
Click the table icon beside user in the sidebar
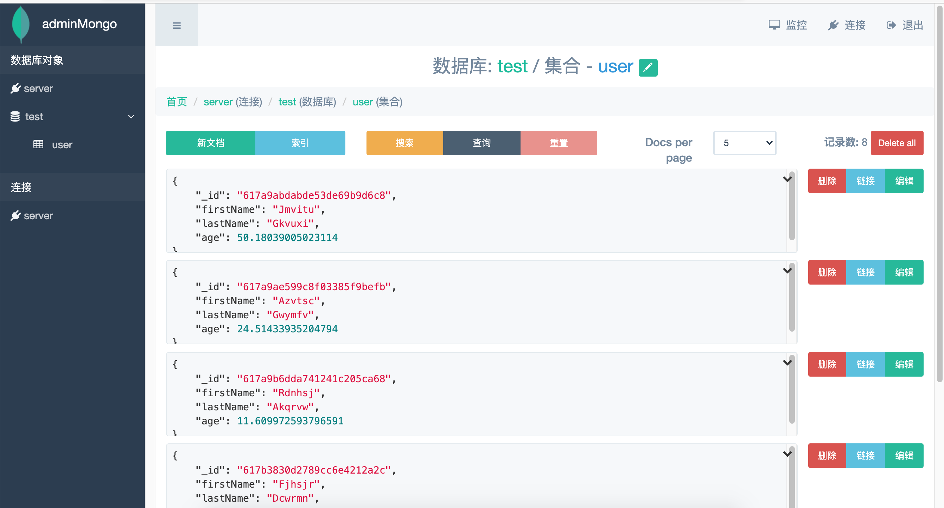pos(38,145)
